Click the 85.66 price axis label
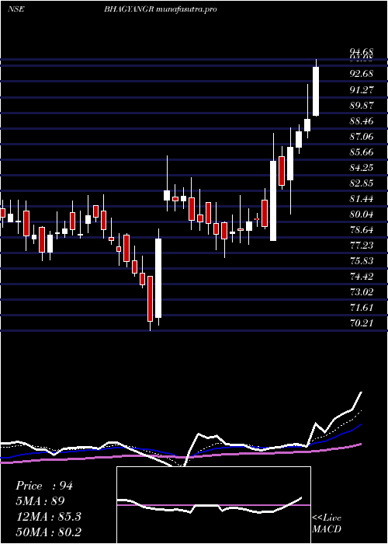 [362, 152]
